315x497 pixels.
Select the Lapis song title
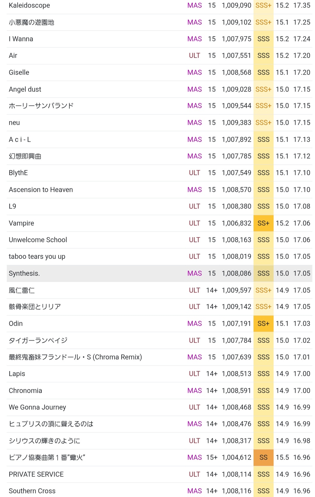17,374
